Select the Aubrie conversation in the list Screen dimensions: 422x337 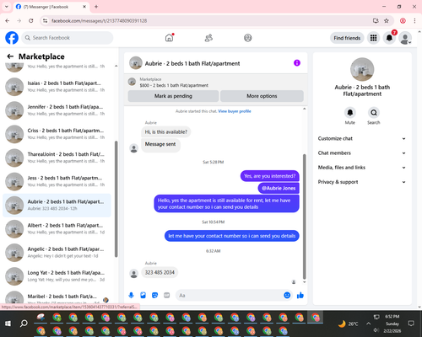[x=57, y=206]
